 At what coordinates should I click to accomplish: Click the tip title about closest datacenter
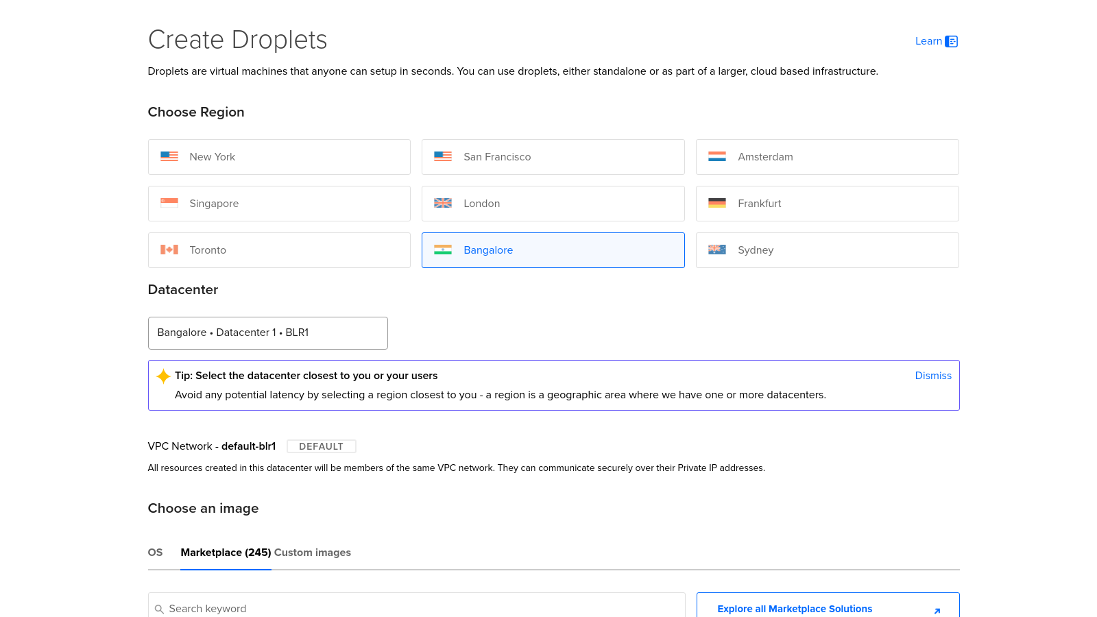click(x=306, y=376)
